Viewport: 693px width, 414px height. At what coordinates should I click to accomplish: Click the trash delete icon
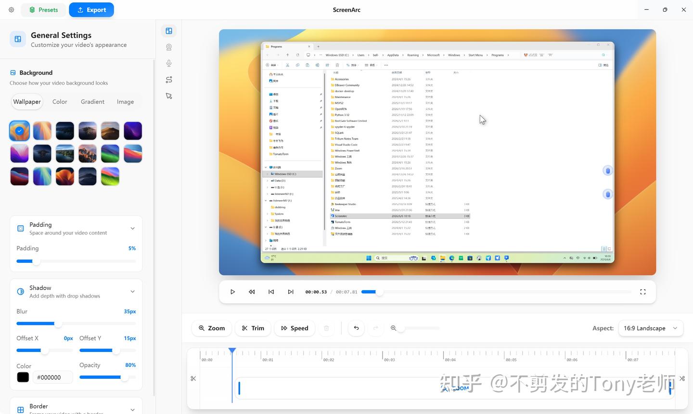tap(326, 328)
